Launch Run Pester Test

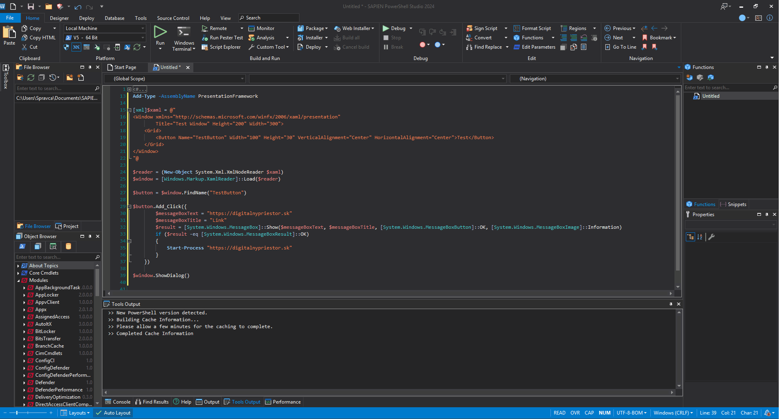(x=226, y=38)
